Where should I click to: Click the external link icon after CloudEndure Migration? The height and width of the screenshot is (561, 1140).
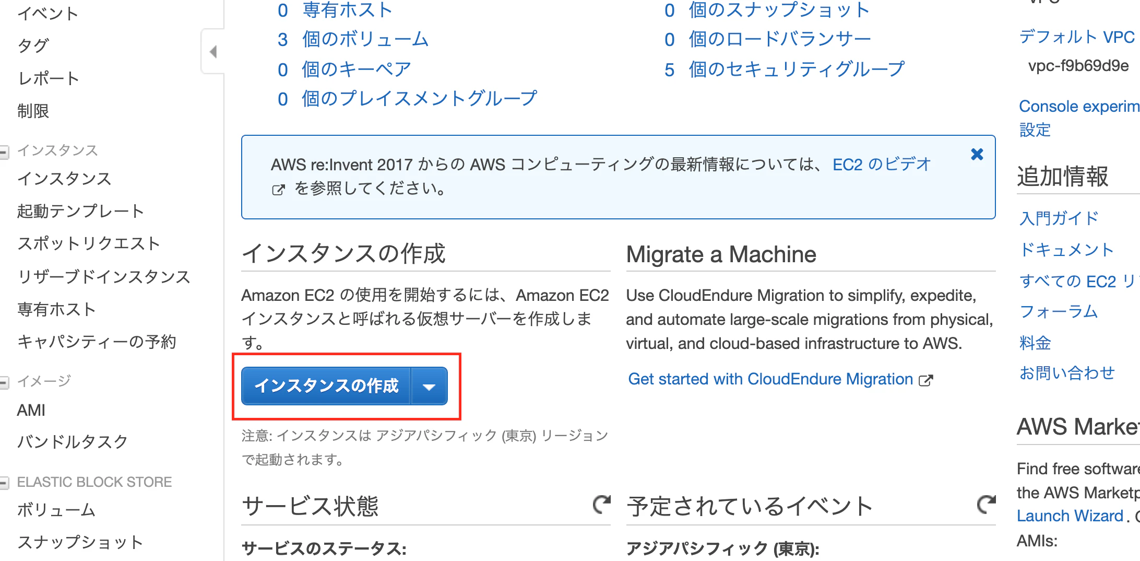point(926,379)
